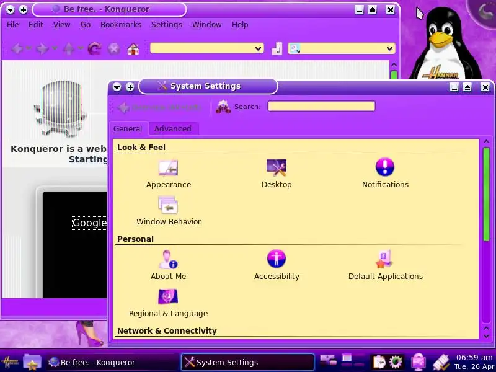Image resolution: width=496 pixels, height=372 pixels.
Task: Click the bottom scroll down arrow in System Settings
Action: [x=486, y=336]
